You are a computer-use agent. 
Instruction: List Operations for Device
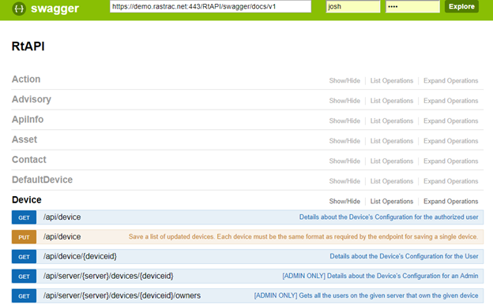coord(392,201)
